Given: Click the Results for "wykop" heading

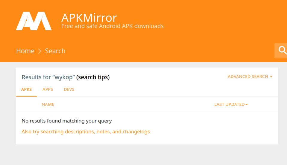Looking at the screenshot, I should point(48,77).
